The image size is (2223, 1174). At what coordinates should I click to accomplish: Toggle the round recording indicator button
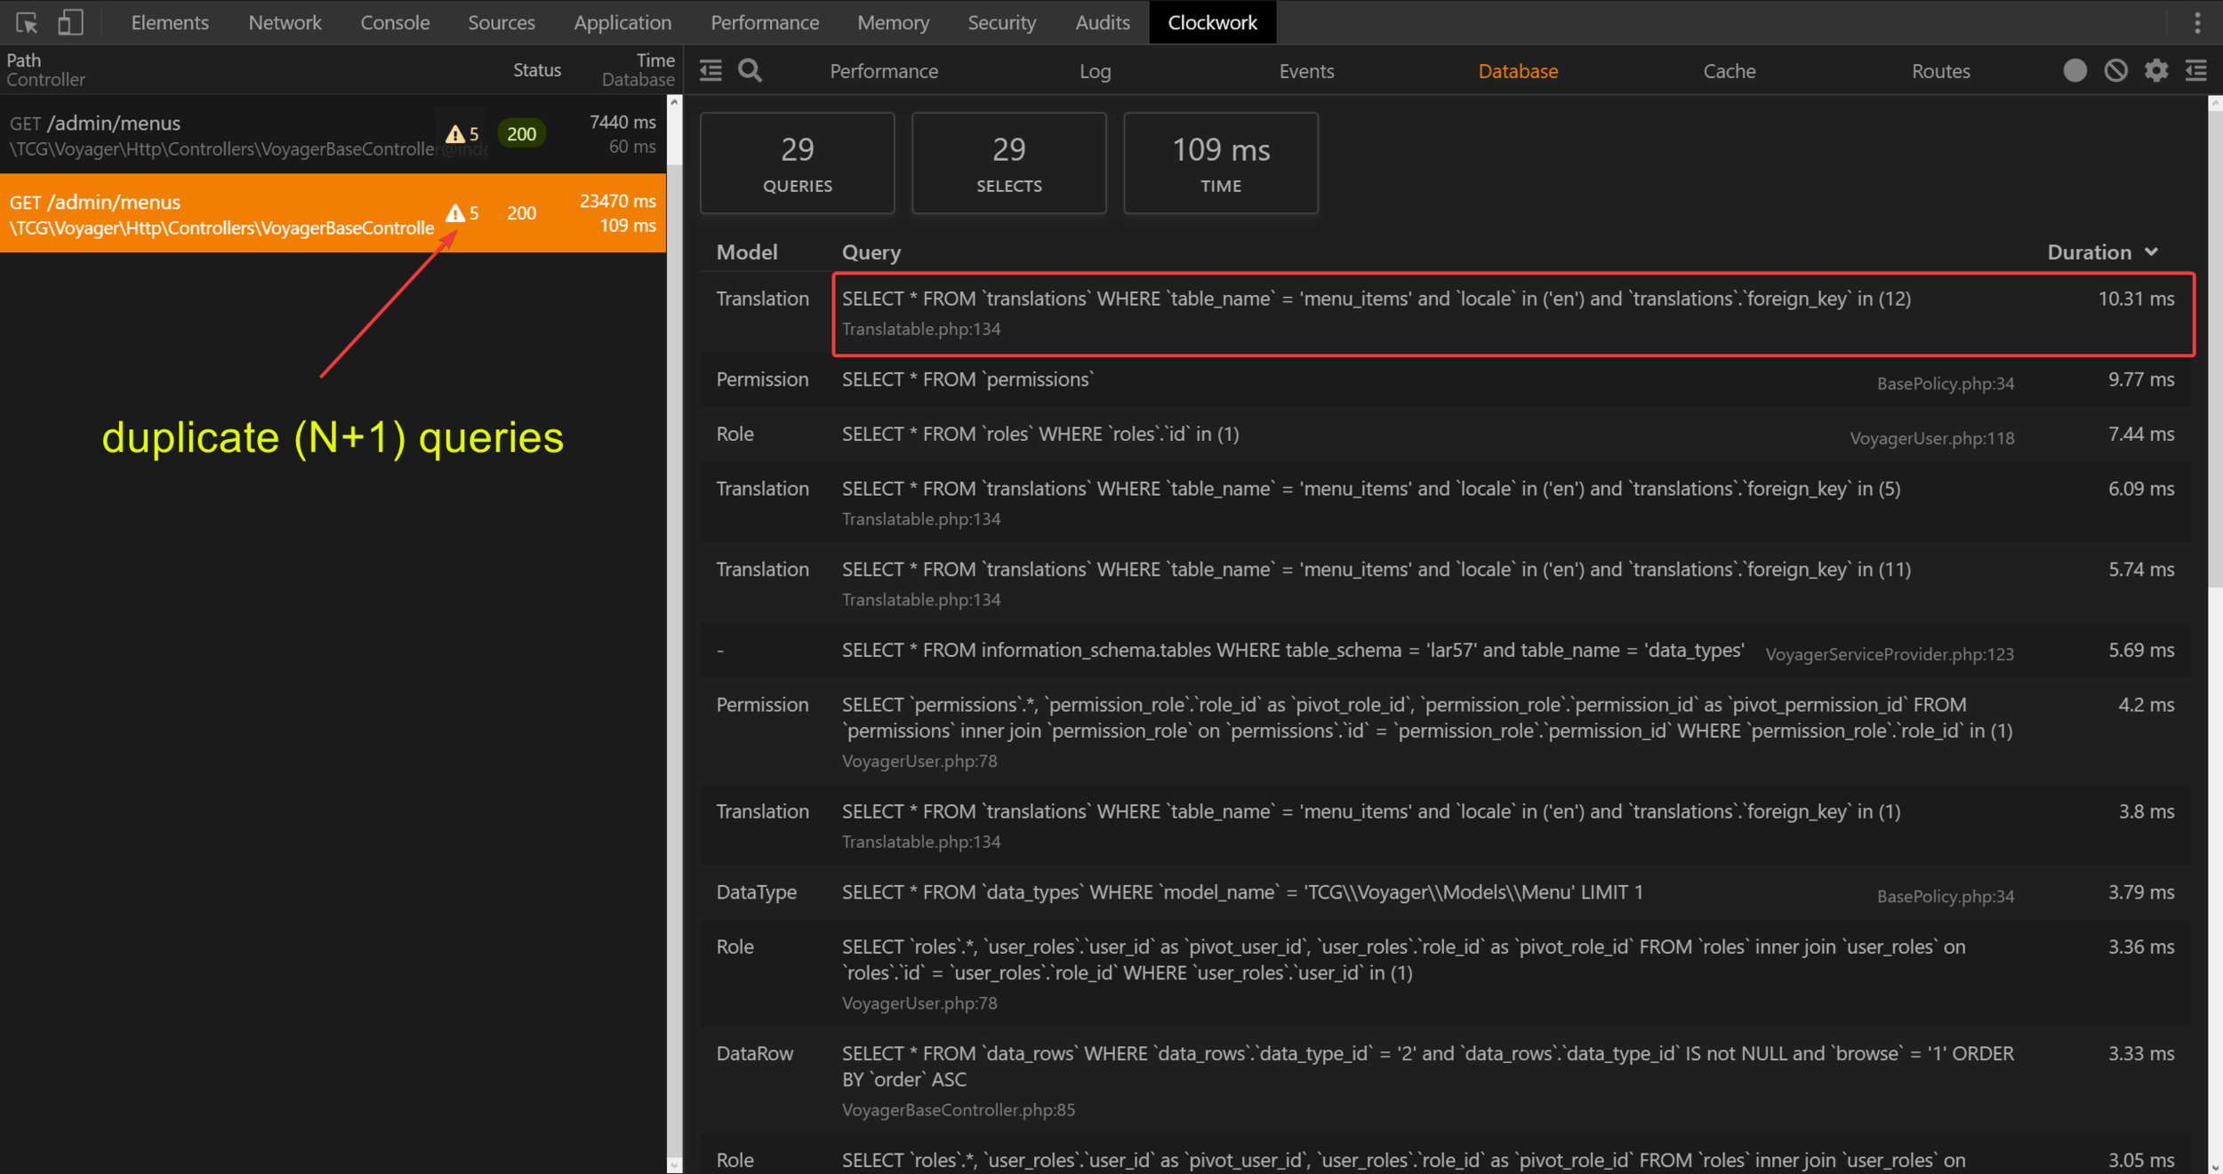coord(2075,70)
